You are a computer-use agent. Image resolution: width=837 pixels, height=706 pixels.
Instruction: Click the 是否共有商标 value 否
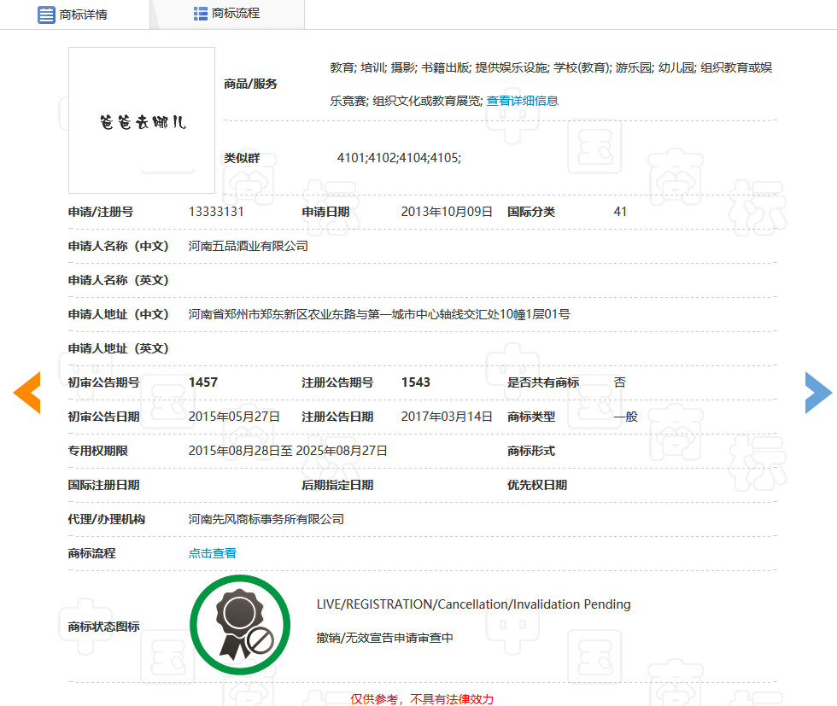tap(620, 382)
